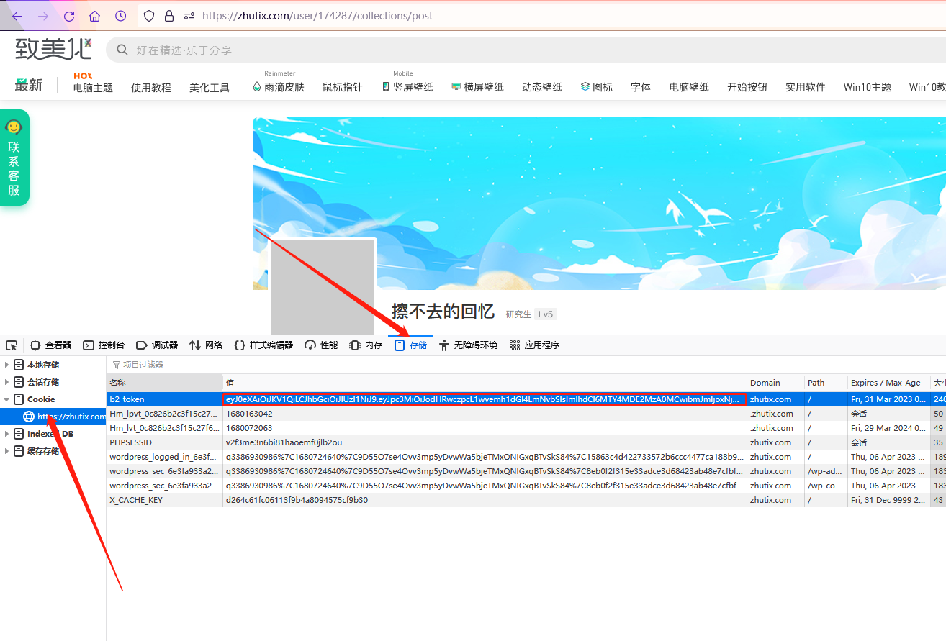Open the 控制台 console tab

pos(104,345)
